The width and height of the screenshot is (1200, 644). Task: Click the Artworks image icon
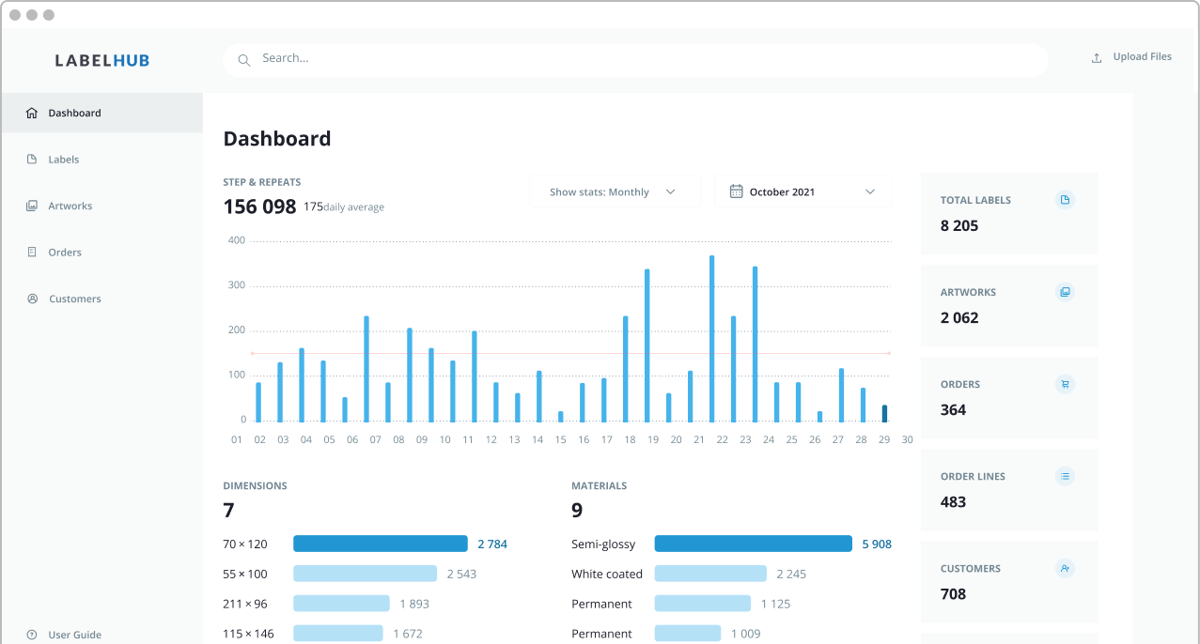click(x=32, y=206)
